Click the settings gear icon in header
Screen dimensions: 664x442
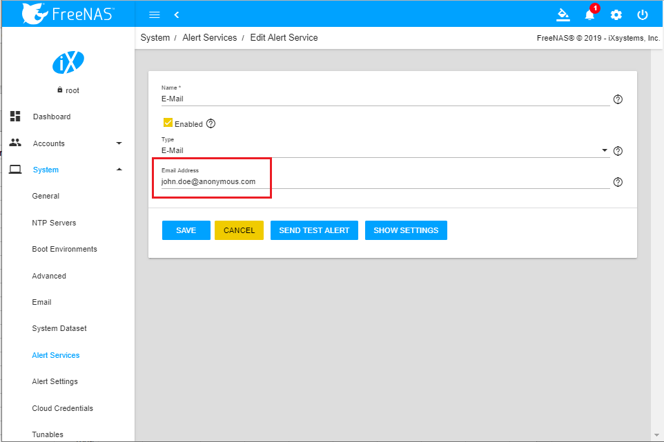point(616,14)
